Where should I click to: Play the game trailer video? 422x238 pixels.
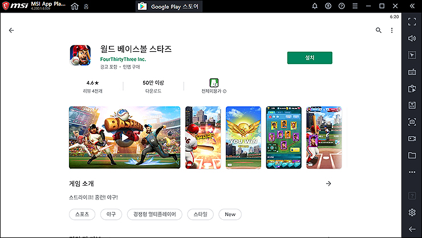pyautogui.click(x=125, y=137)
